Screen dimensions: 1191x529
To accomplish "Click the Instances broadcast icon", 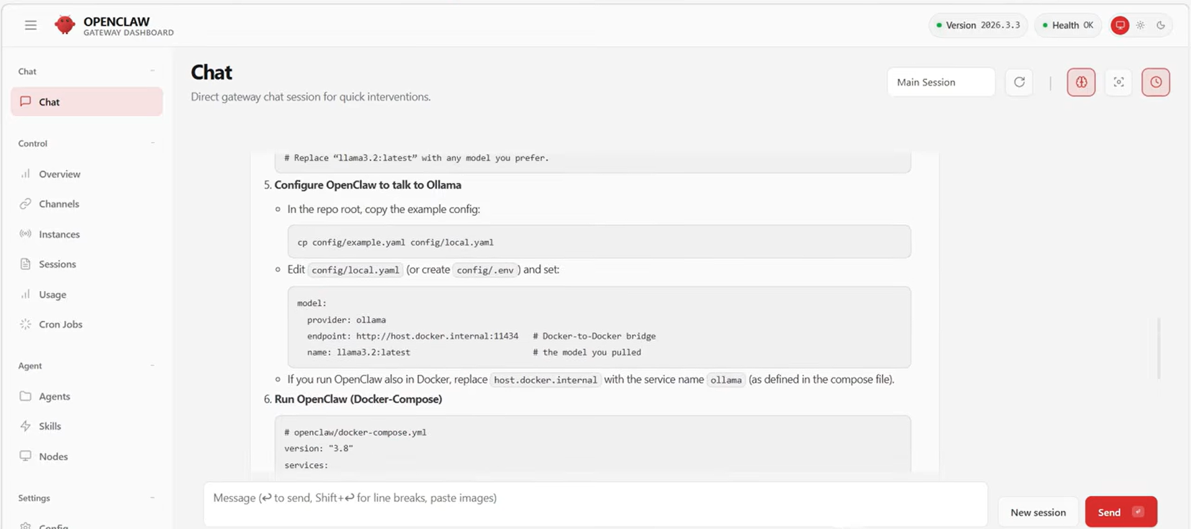I will (x=25, y=234).
